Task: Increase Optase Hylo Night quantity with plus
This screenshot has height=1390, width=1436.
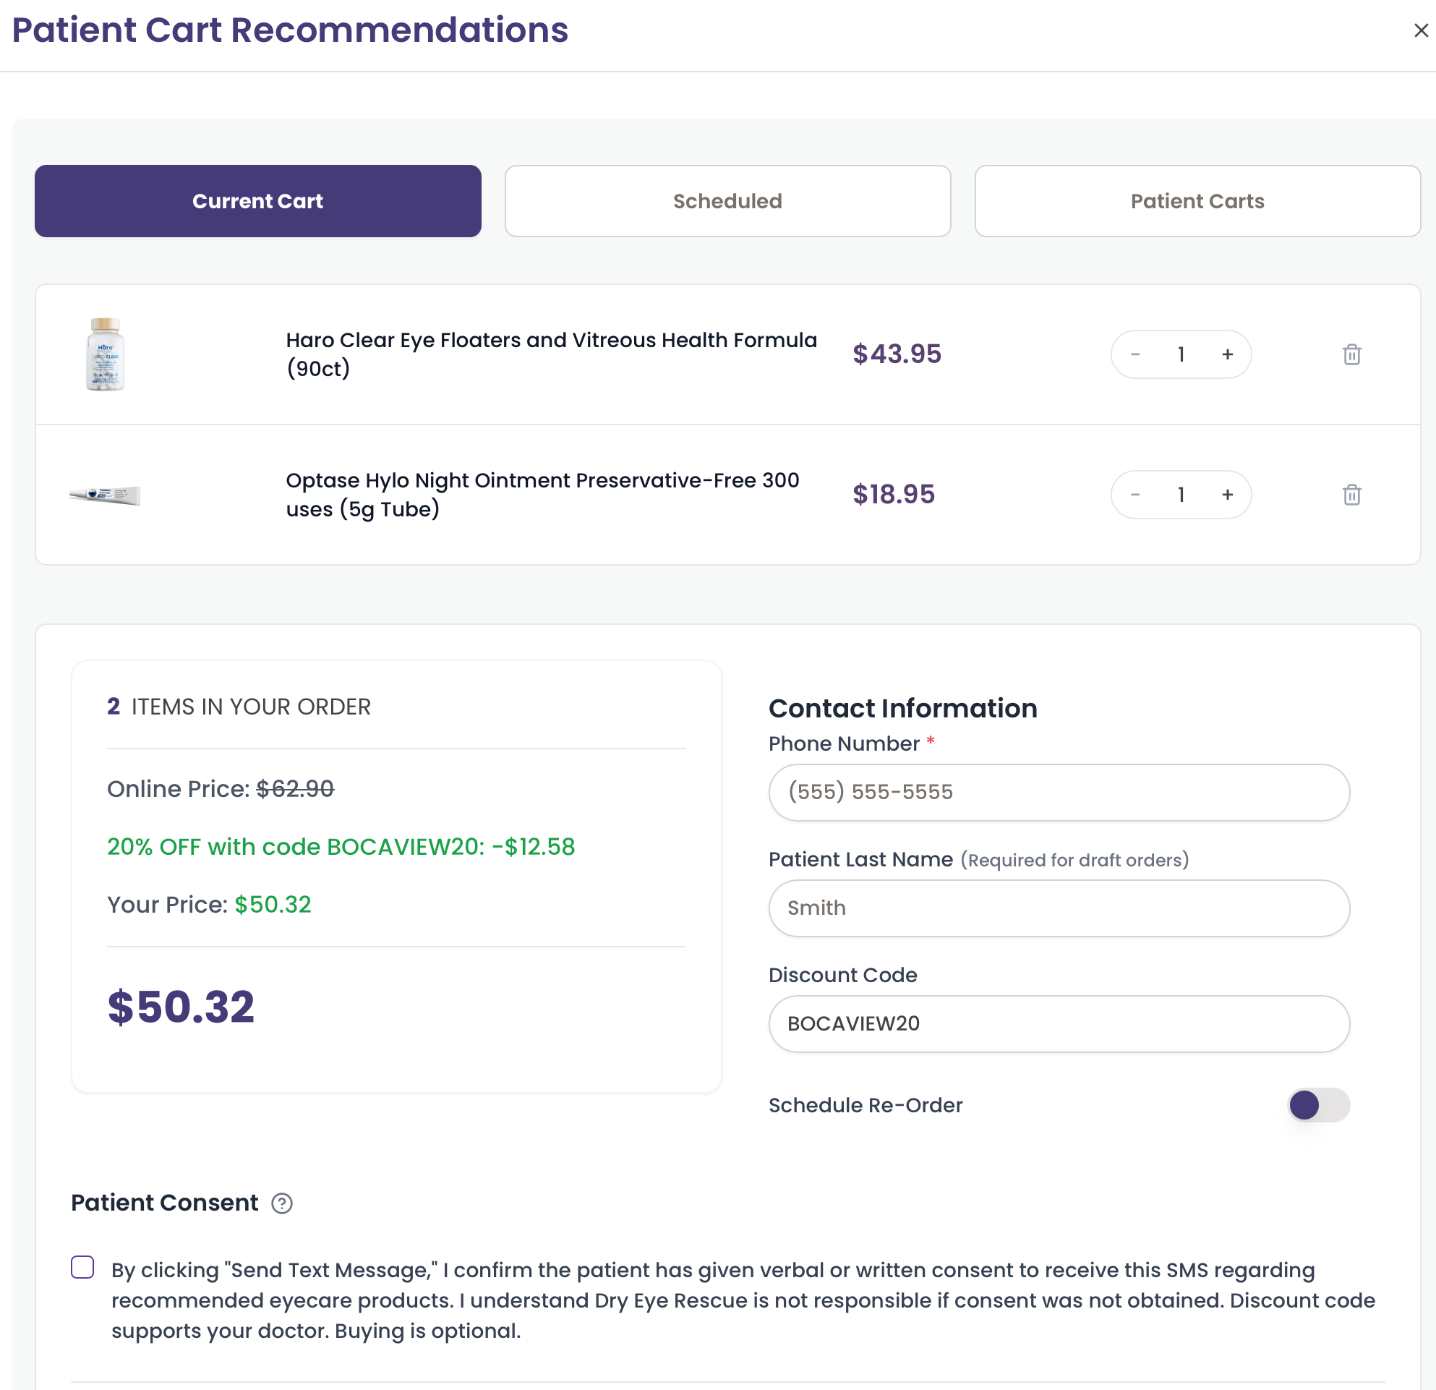Action: [x=1227, y=495]
